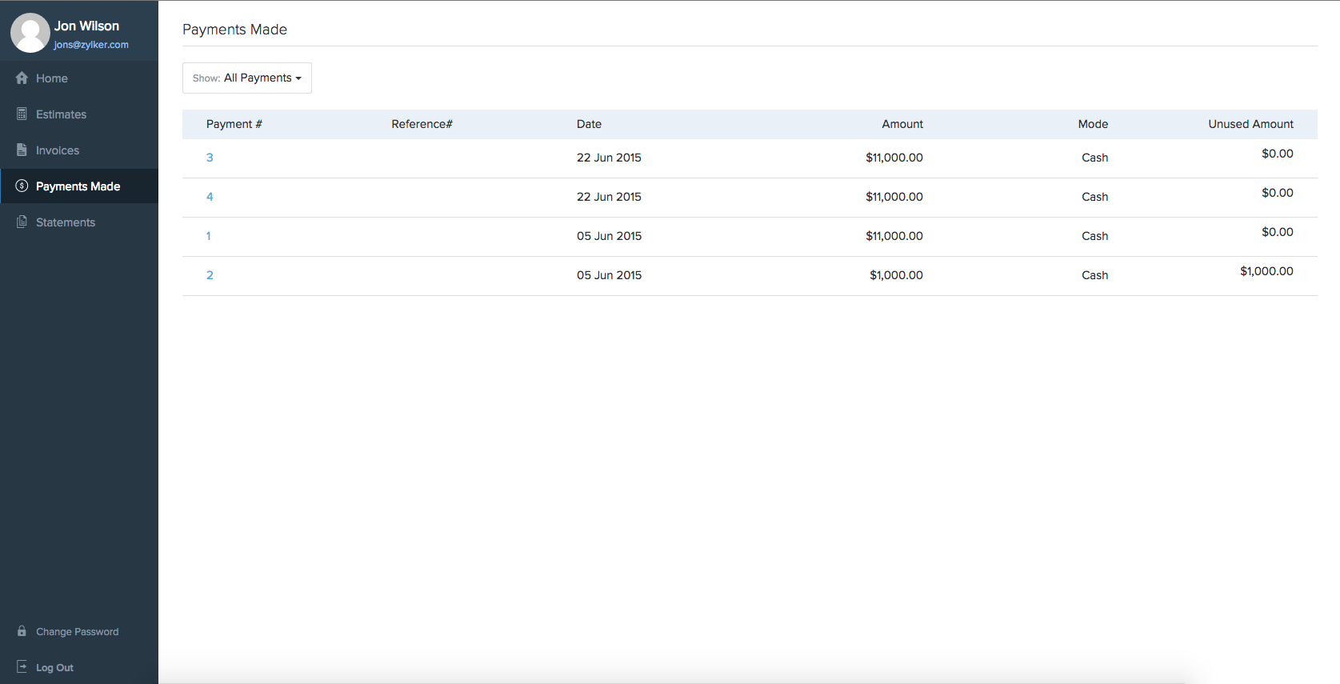View the Statements page

[x=79, y=222]
